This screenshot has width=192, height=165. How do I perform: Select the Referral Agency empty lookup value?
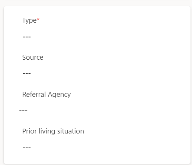(23, 110)
